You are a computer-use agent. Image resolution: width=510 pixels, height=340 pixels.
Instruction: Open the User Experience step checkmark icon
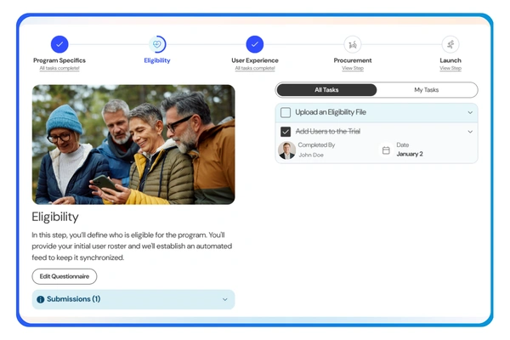point(255,44)
